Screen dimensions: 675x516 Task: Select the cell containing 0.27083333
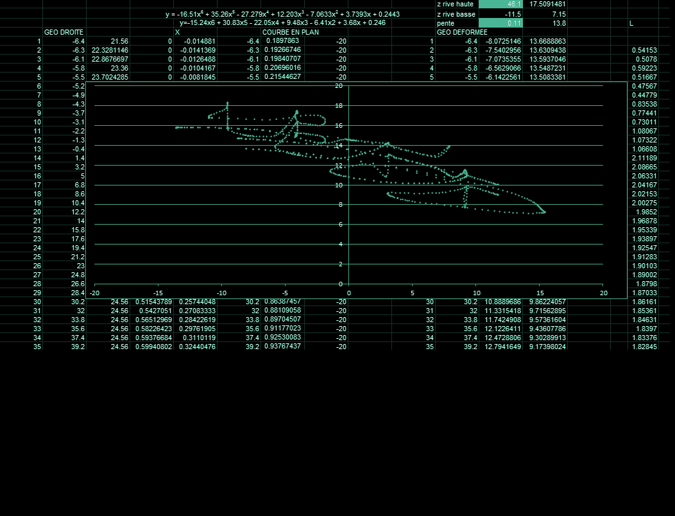click(195, 311)
